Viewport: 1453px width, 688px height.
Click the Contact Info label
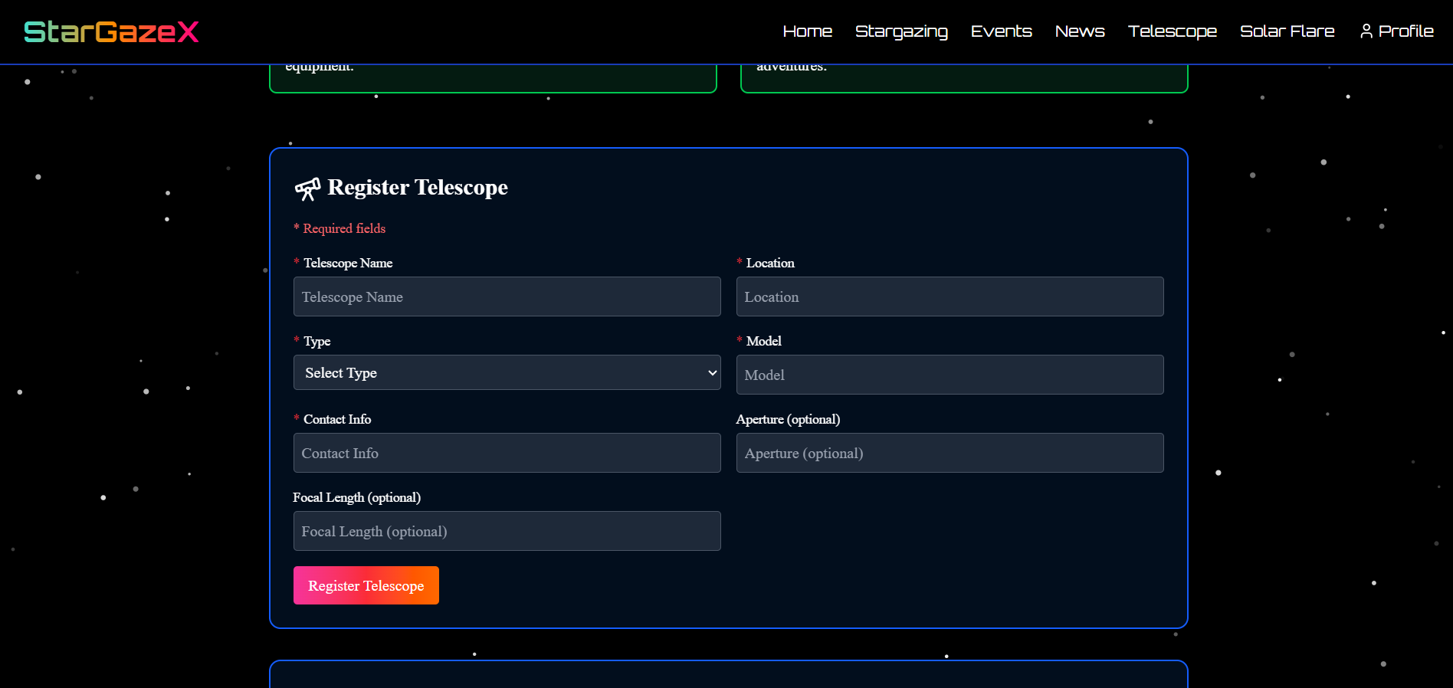[337, 419]
